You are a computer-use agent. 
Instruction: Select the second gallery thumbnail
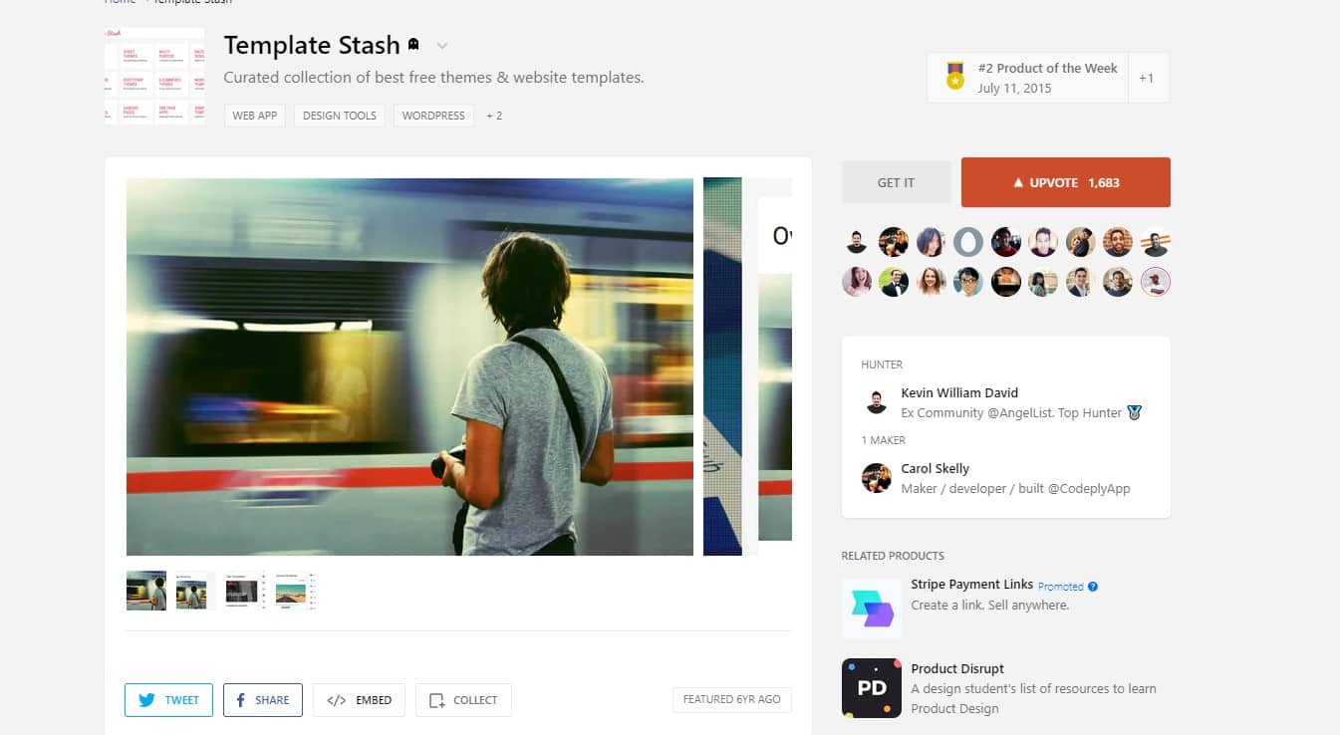point(195,591)
